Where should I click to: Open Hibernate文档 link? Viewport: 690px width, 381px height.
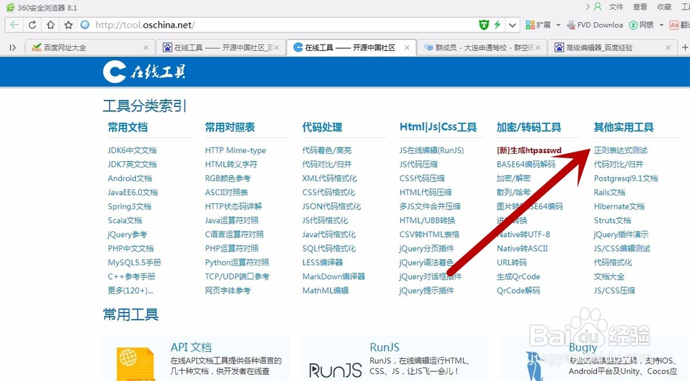point(619,207)
